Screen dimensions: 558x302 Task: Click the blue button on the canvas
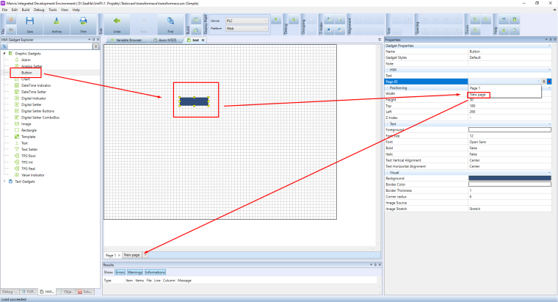point(195,101)
